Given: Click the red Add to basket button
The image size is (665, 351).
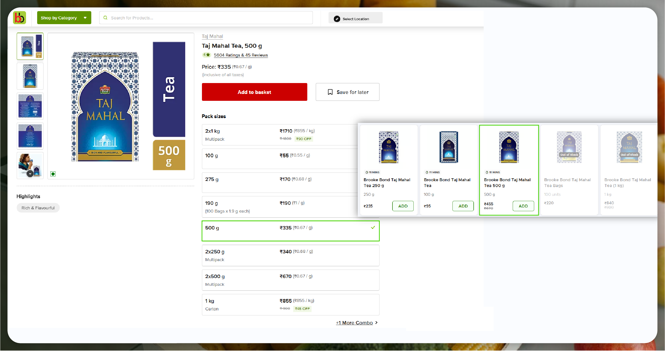Looking at the screenshot, I should click(254, 92).
